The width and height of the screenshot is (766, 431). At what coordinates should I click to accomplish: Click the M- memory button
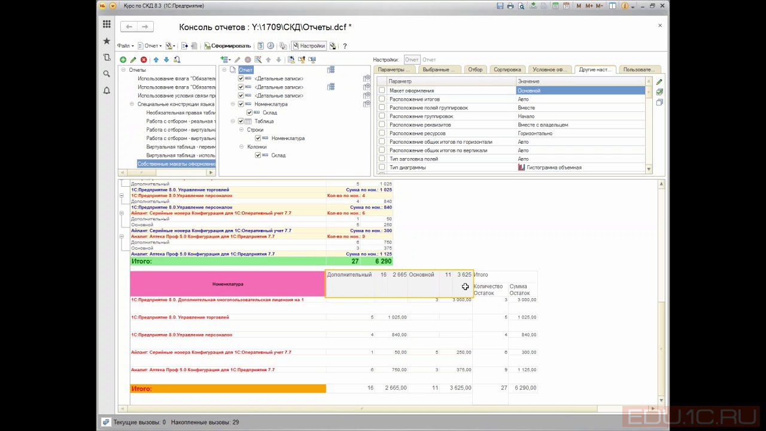click(600, 5)
